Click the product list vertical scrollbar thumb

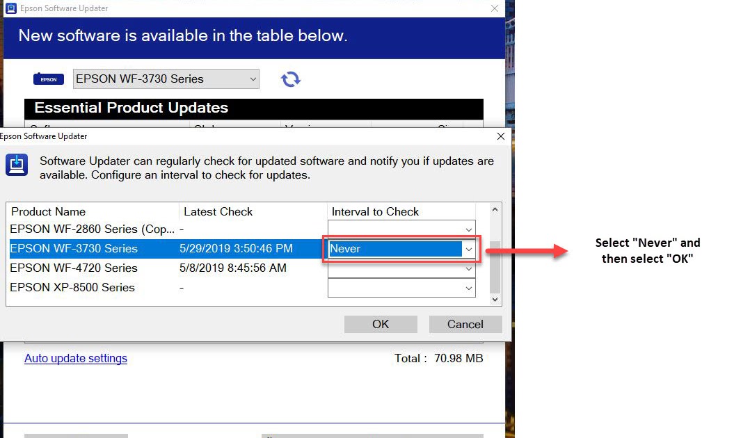(x=495, y=266)
